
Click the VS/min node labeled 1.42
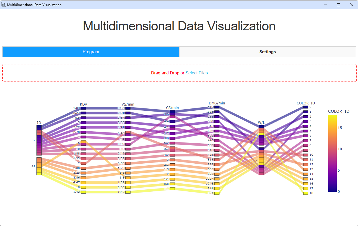coord(128,192)
